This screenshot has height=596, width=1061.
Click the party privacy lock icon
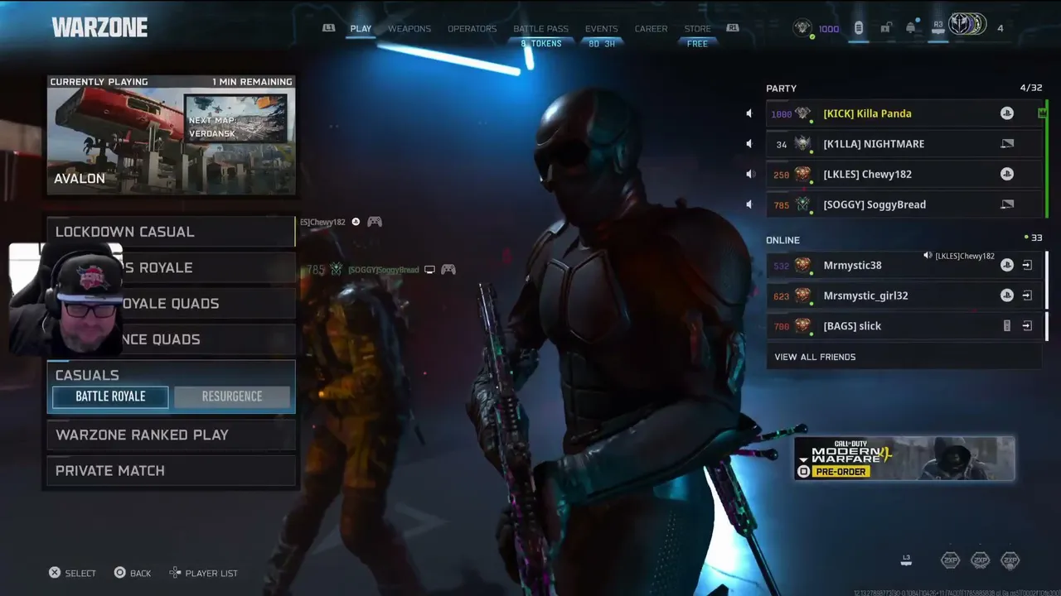tap(885, 28)
